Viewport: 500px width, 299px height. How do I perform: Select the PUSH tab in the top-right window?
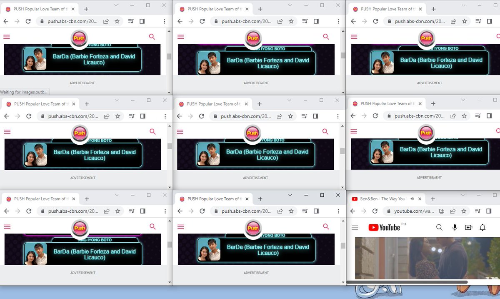(x=387, y=9)
